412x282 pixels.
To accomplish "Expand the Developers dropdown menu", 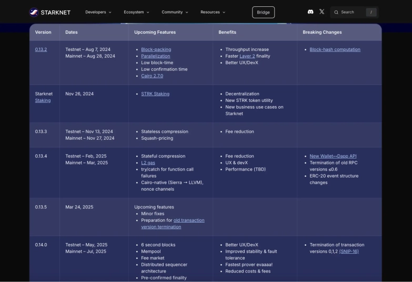I will (98, 12).
